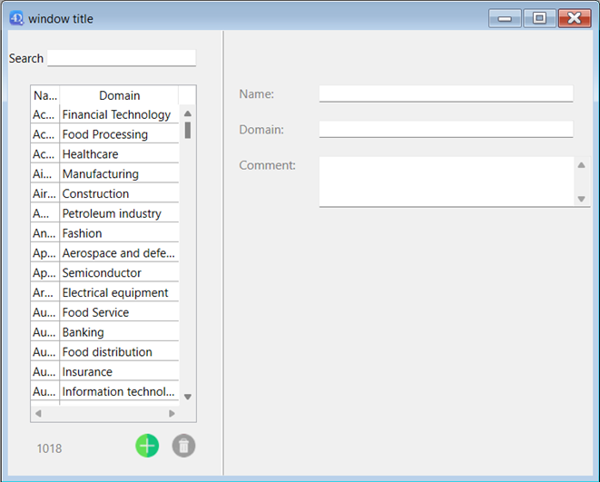Sort by the Domain column header
Image resolution: width=600 pixels, height=482 pixels.
[119, 95]
